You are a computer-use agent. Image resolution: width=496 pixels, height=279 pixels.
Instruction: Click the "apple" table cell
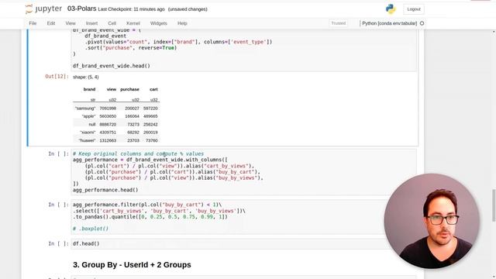point(88,116)
